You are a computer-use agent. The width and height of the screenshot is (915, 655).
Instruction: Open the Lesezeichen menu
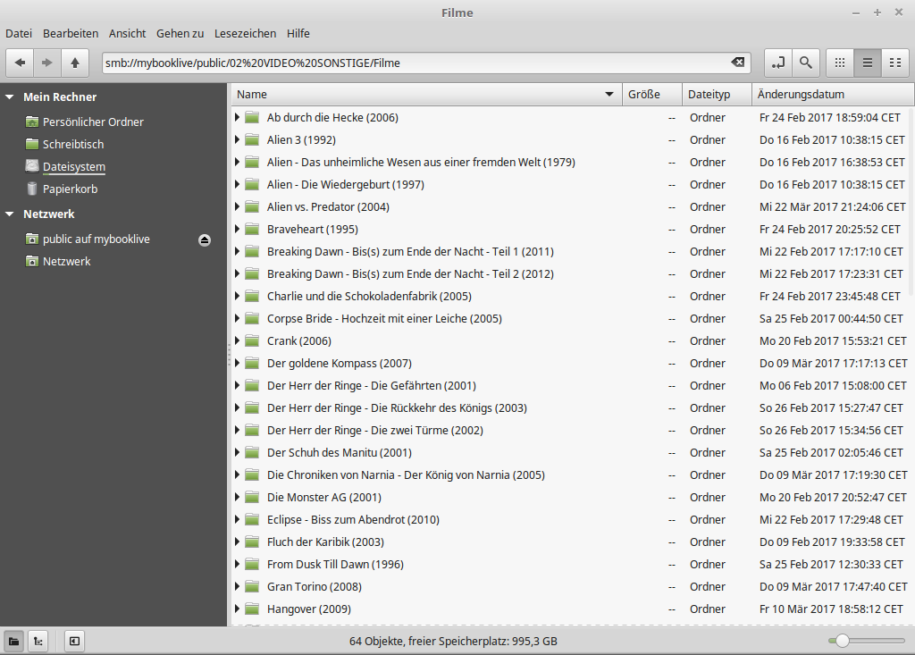tap(245, 33)
